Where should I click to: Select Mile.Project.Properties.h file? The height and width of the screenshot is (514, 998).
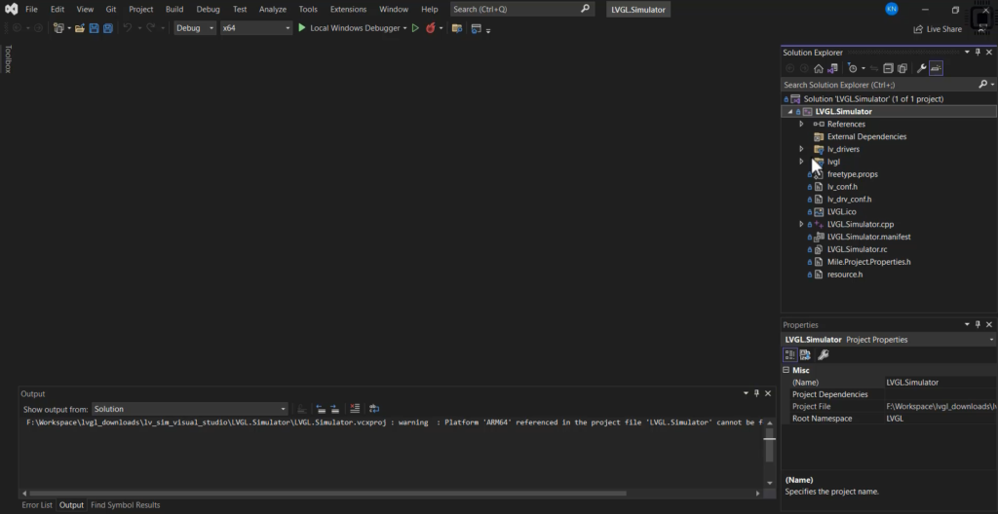tap(868, 262)
